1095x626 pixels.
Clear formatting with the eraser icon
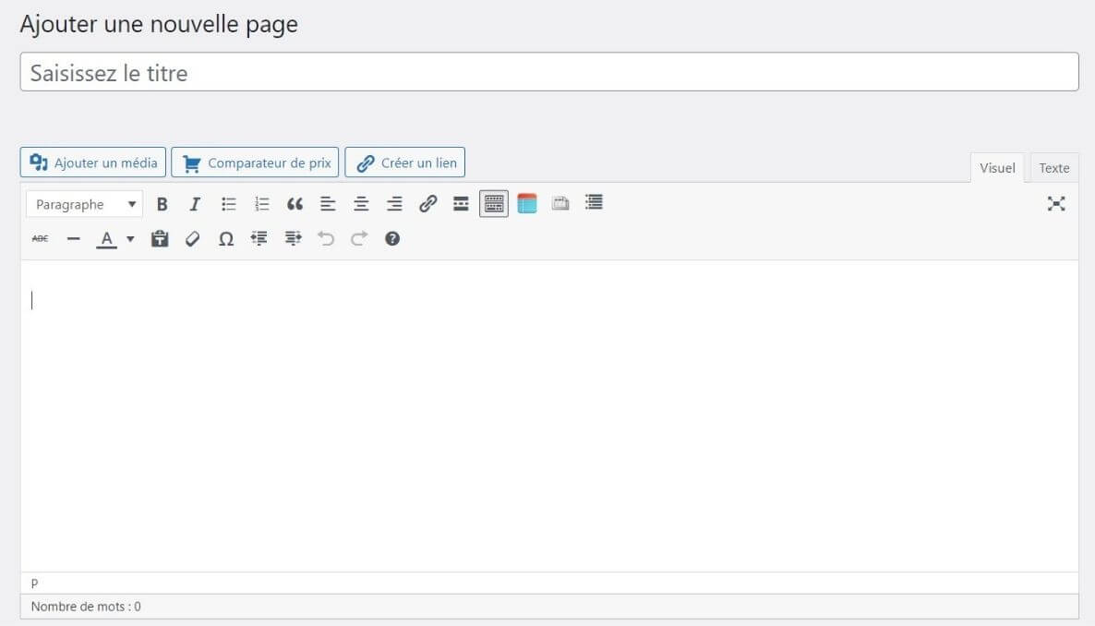coord(193,239)
